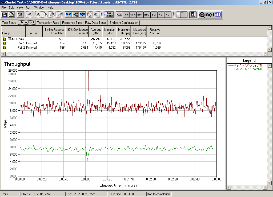Click the blue info icon in toolbar
Viewport: 273px width, 197px height.
point(193,15)
